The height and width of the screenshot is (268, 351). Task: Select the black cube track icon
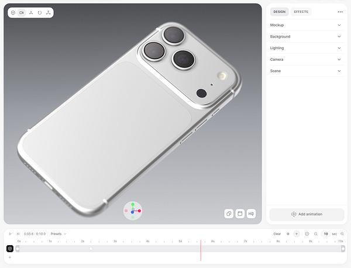point(10,249)
